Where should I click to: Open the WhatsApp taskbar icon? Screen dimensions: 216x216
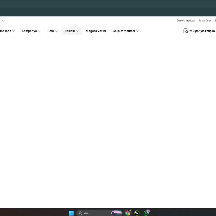[x=146, y=213]
